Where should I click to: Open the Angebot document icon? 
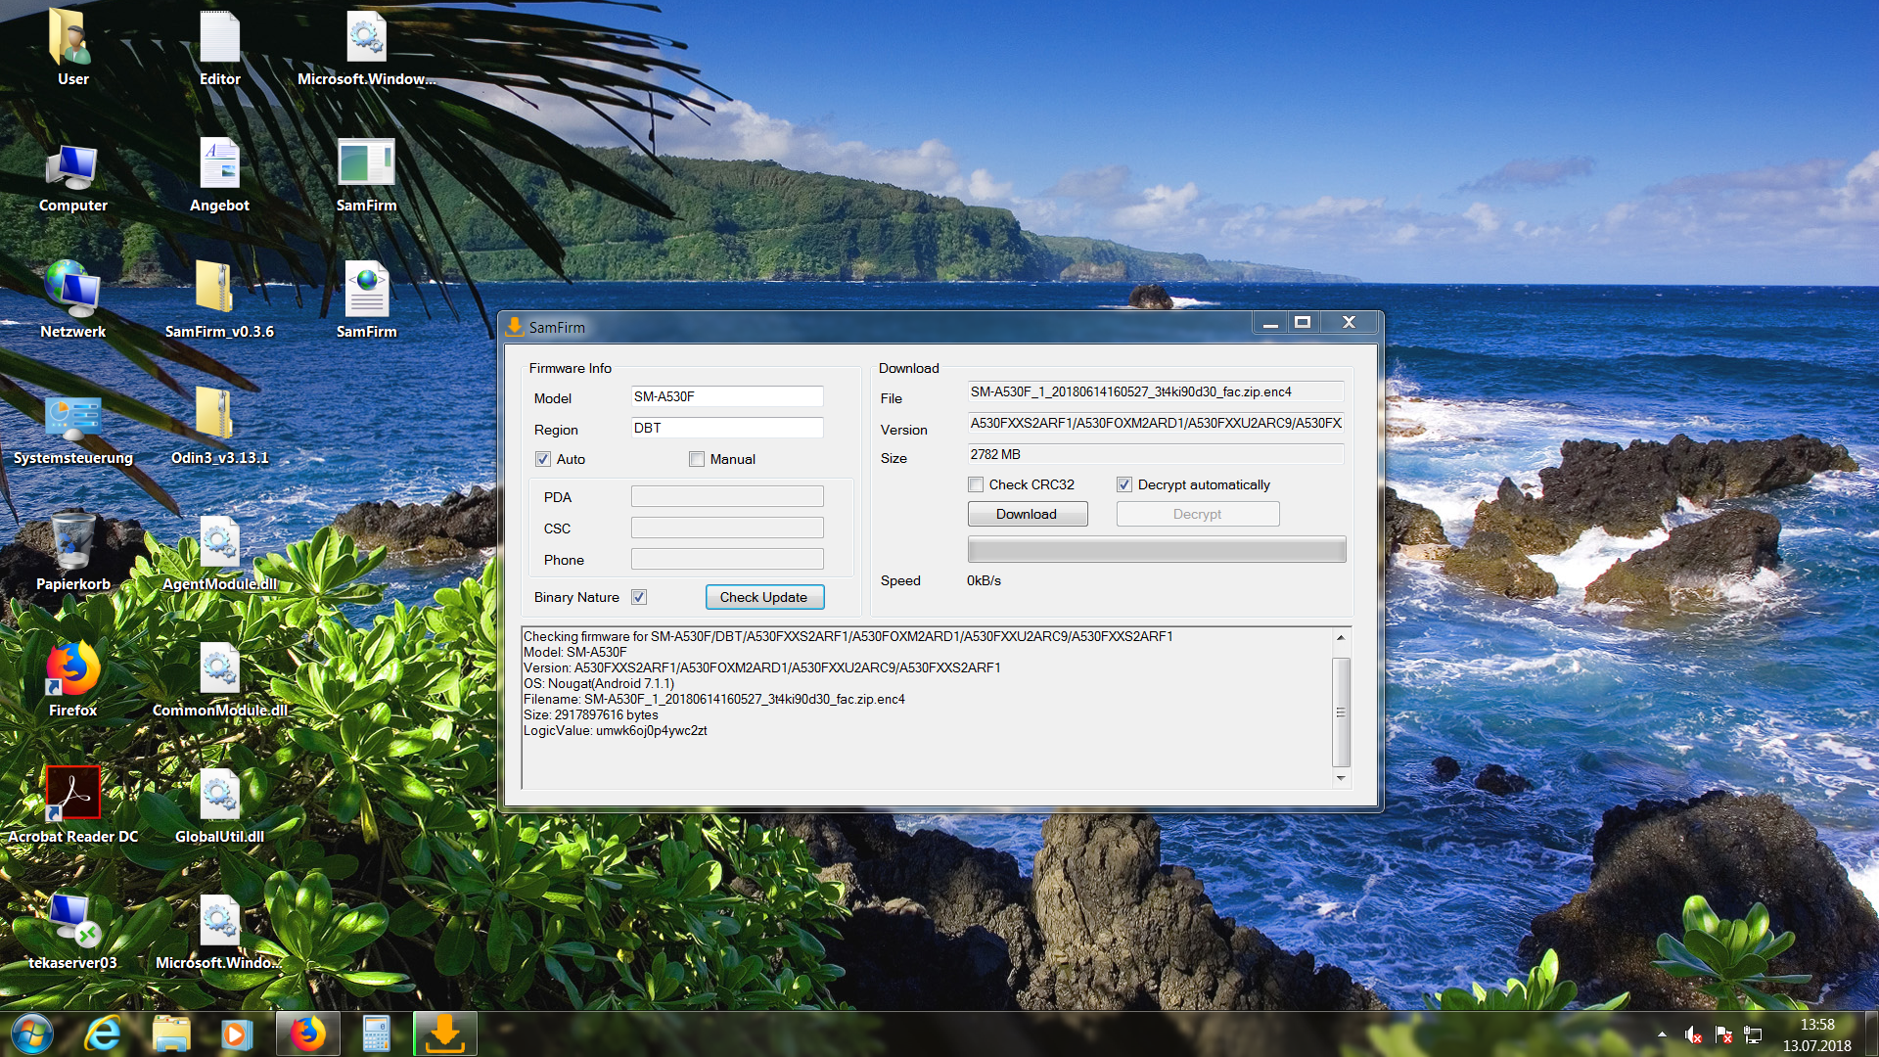(219, 176)
